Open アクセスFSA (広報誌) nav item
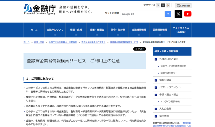Viewport: 215px width, 127px height. [x=181, y=30]
